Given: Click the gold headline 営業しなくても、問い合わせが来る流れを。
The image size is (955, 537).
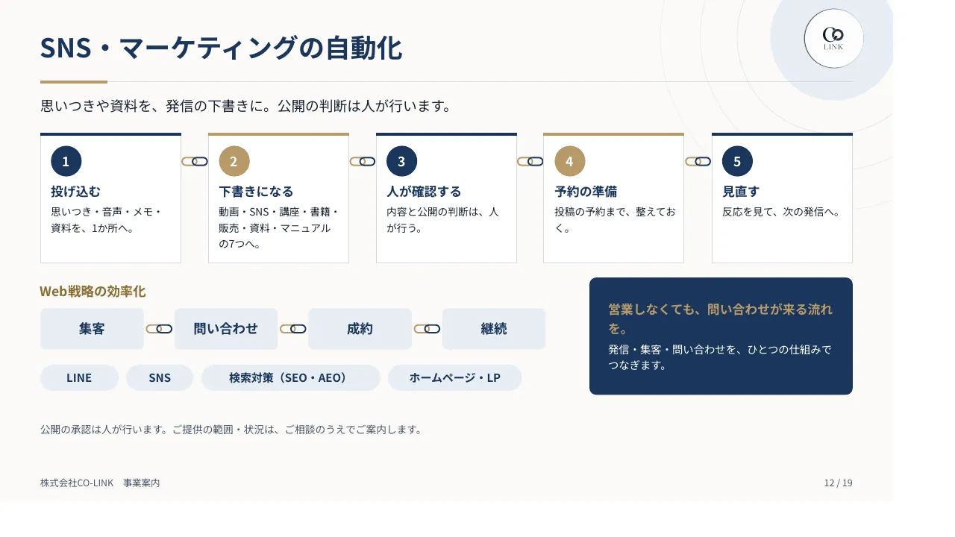Looking at the screenshot, I should click(721, 318).
